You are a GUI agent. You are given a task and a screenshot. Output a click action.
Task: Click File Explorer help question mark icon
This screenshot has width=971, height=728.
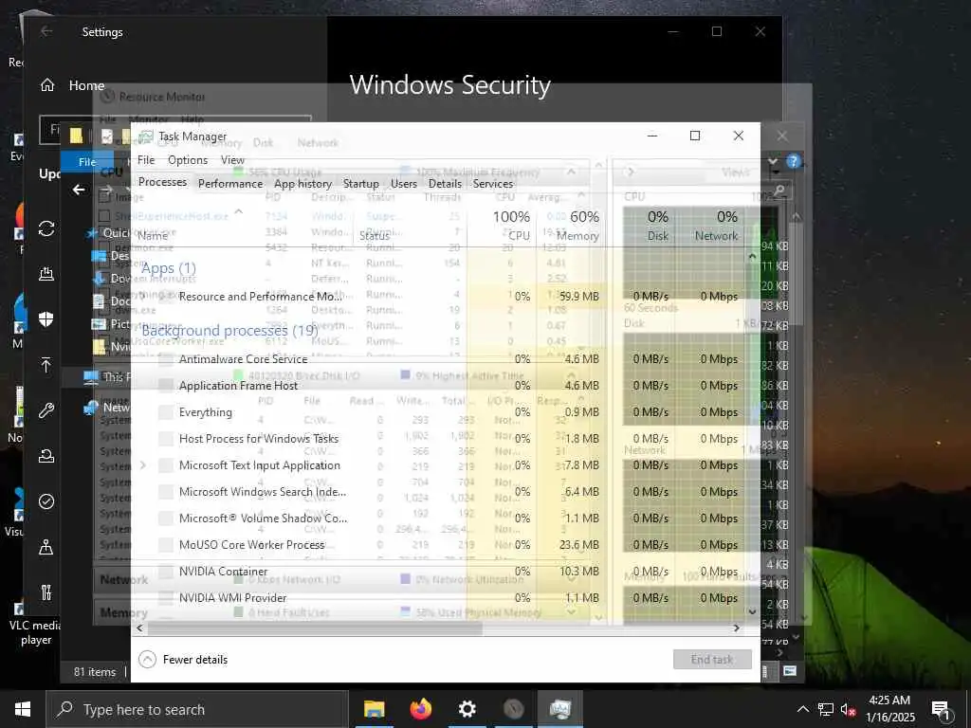click(794, 161)
